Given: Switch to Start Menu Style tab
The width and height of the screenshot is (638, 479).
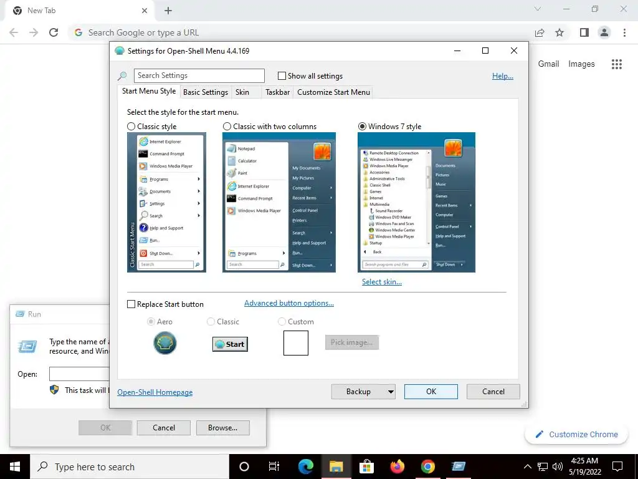Looking at the screenshot, I should click(x=149, y=91).
